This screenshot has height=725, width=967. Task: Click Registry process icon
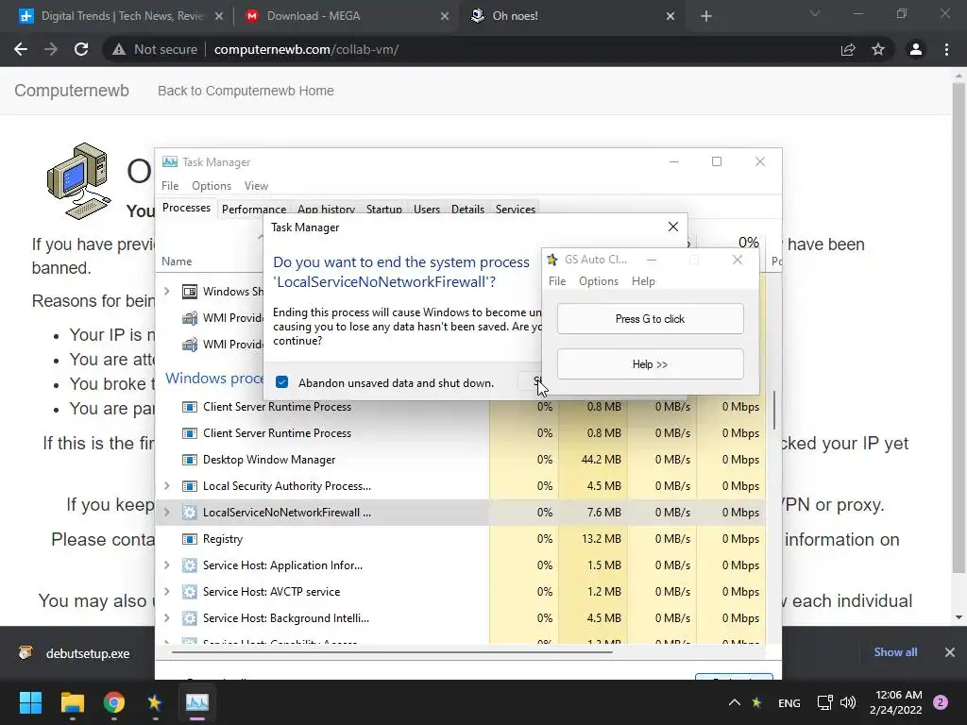click(x=189, y=539)
